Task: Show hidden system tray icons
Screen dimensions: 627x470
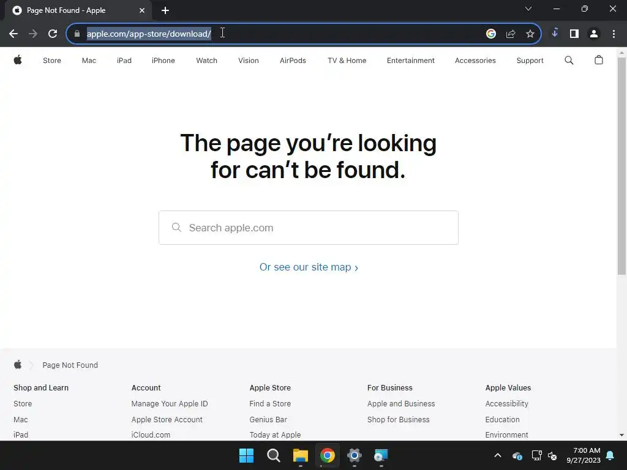Action: click(x=498, y=455)
